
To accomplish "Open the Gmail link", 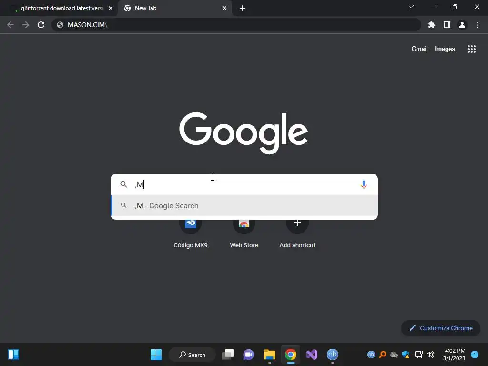I will coord(419,49).
